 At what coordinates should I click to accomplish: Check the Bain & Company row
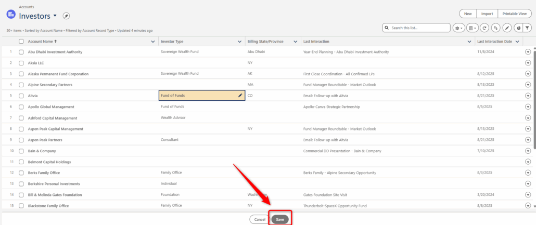point(21,151)
